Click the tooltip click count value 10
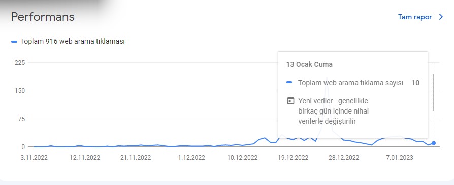The height and width of the screenshot is (185, 454). coord(415,83)
